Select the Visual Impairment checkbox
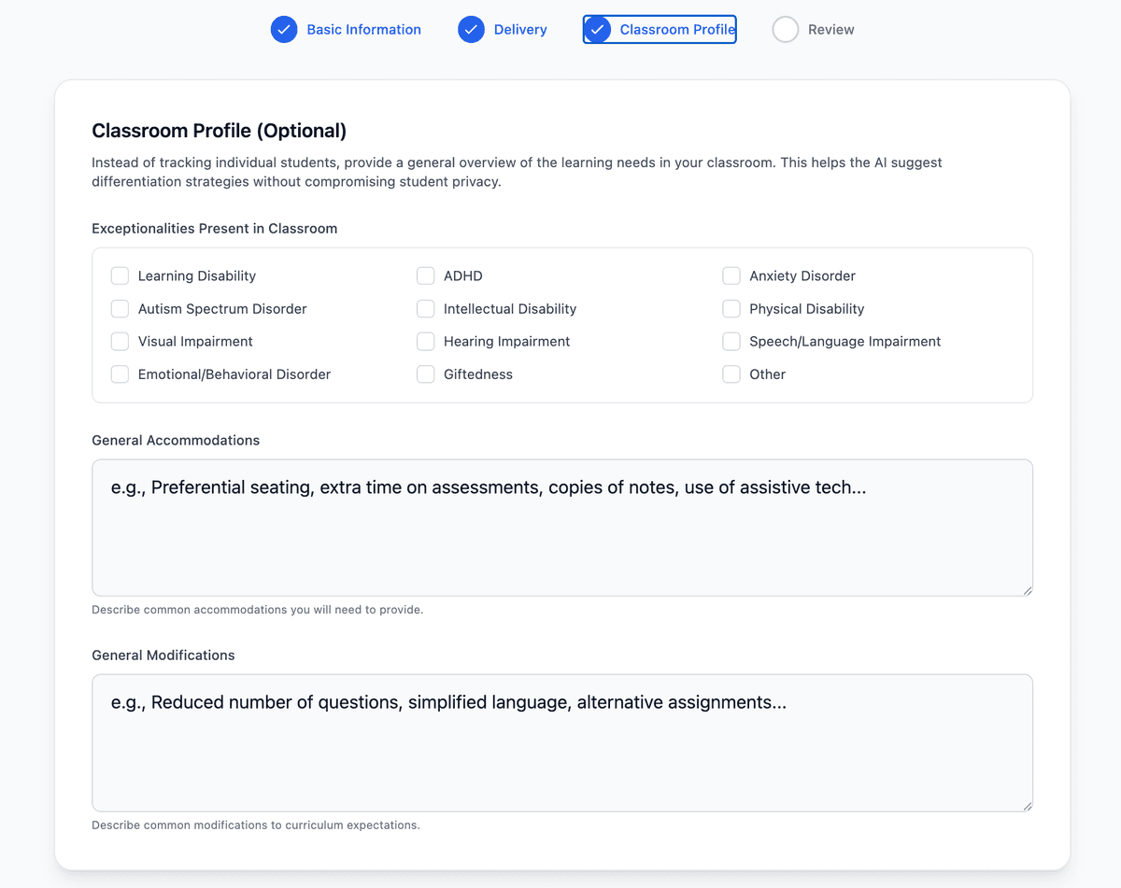1121x888 pixels. [120, 341]
